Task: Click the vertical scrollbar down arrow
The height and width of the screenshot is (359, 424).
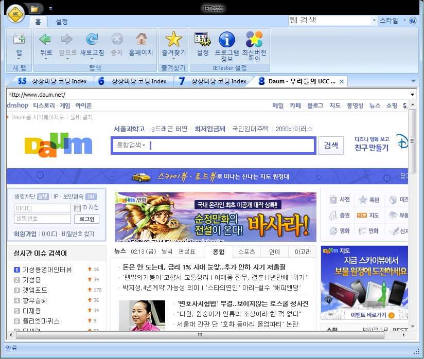Action: click(x=413, y=326)
